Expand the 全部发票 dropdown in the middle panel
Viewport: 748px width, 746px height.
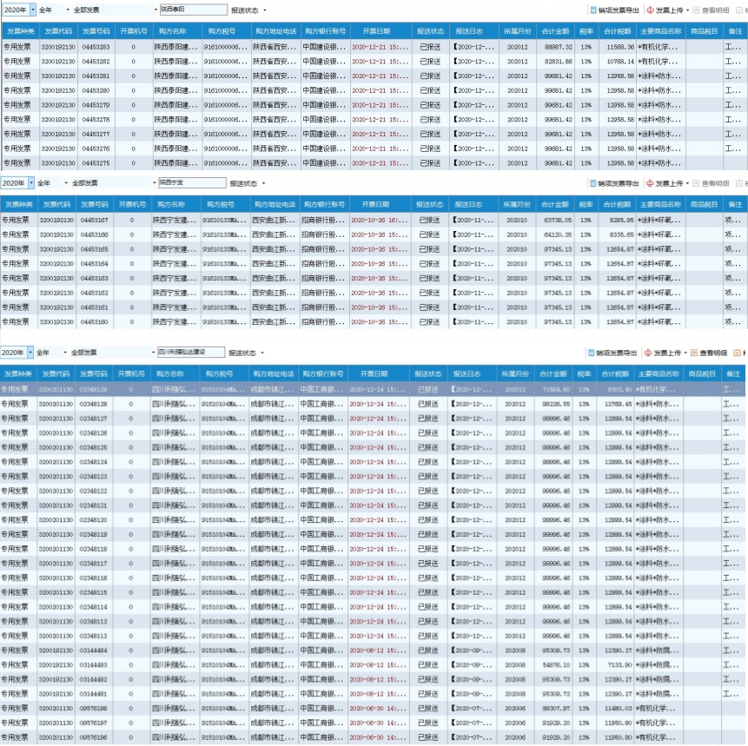coord(150,183)
